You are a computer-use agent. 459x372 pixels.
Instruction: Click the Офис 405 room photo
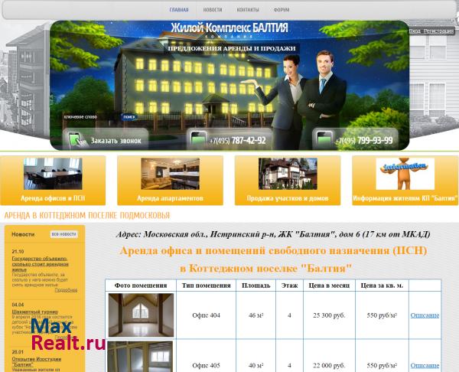pyautogui.click(x=140, y=357)
